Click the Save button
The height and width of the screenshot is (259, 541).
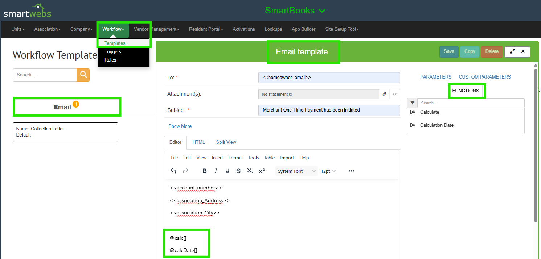pyautogui.click(x=449, y=51)
